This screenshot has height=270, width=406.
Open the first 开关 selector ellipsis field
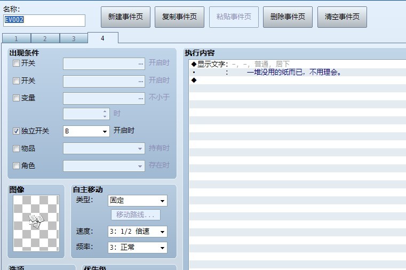[x=104, y=63]
